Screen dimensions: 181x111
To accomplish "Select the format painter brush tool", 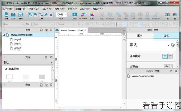I will click(51, 15).
